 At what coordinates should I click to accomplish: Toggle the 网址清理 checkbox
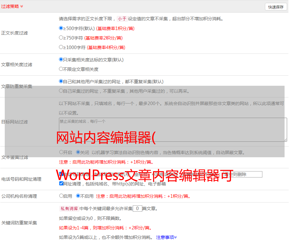click(61, 183)
